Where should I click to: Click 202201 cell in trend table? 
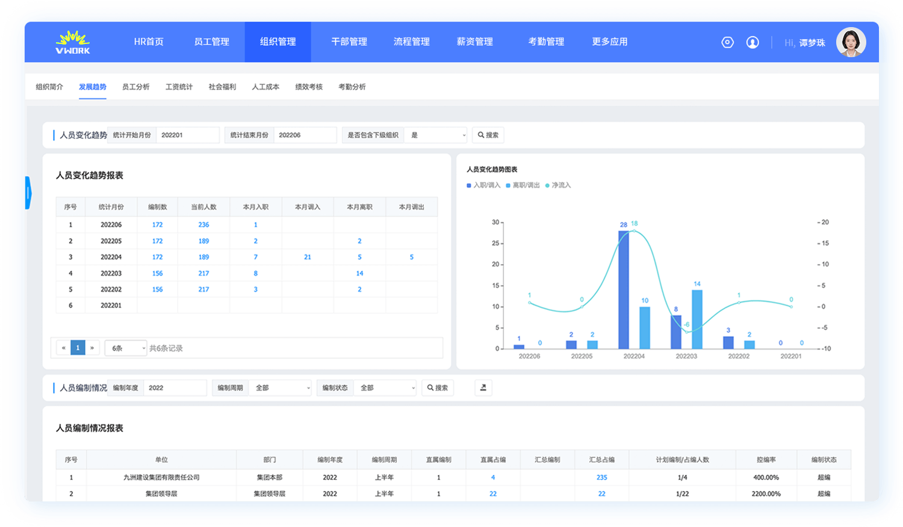(x=111, y=306)
